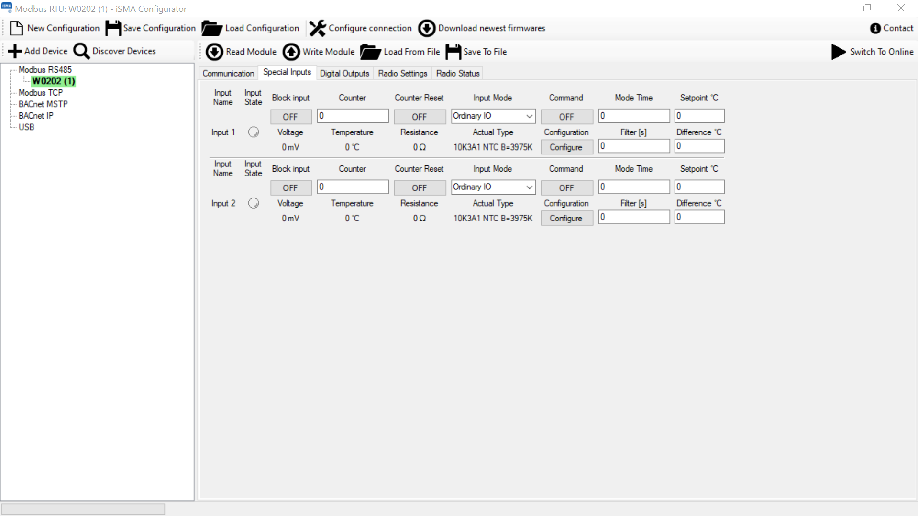Image resolution: width=918 pixels, height=516 pixels.
Task: Open Configure connection tools icon
Action: point(317,28)
